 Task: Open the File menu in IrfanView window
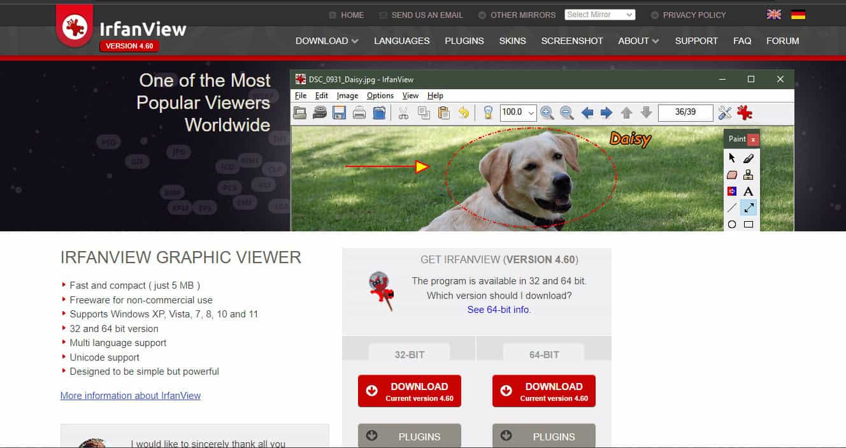[301, 96]
